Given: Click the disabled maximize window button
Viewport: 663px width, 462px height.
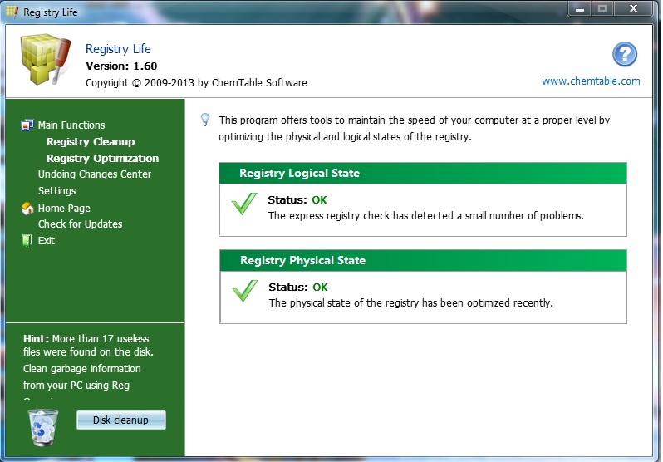Looking at the screenshot, I should coord(602,9).
